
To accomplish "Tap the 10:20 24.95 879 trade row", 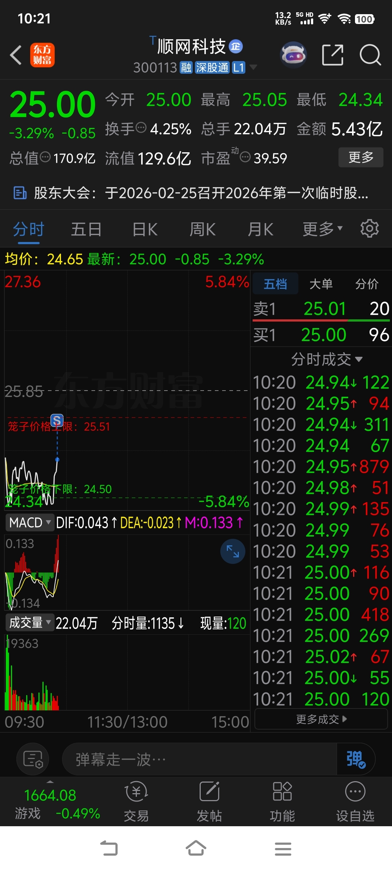I will (x=321, y=467).
